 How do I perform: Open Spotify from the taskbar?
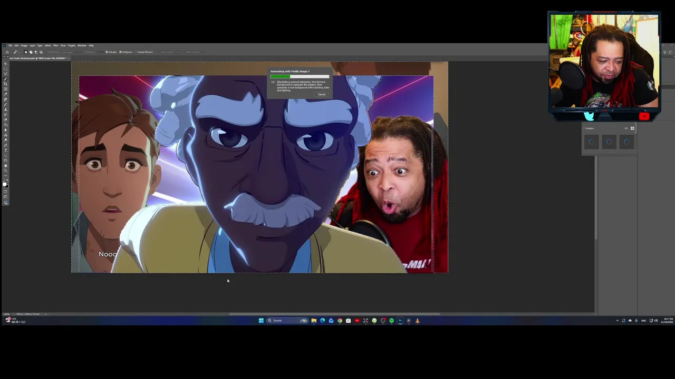391,320
